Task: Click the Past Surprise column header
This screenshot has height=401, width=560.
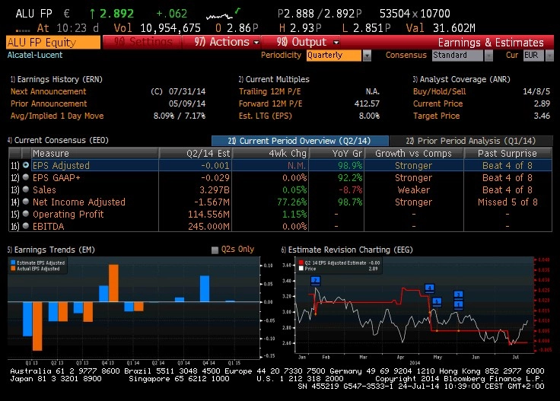Action: [x=508, y=153]
